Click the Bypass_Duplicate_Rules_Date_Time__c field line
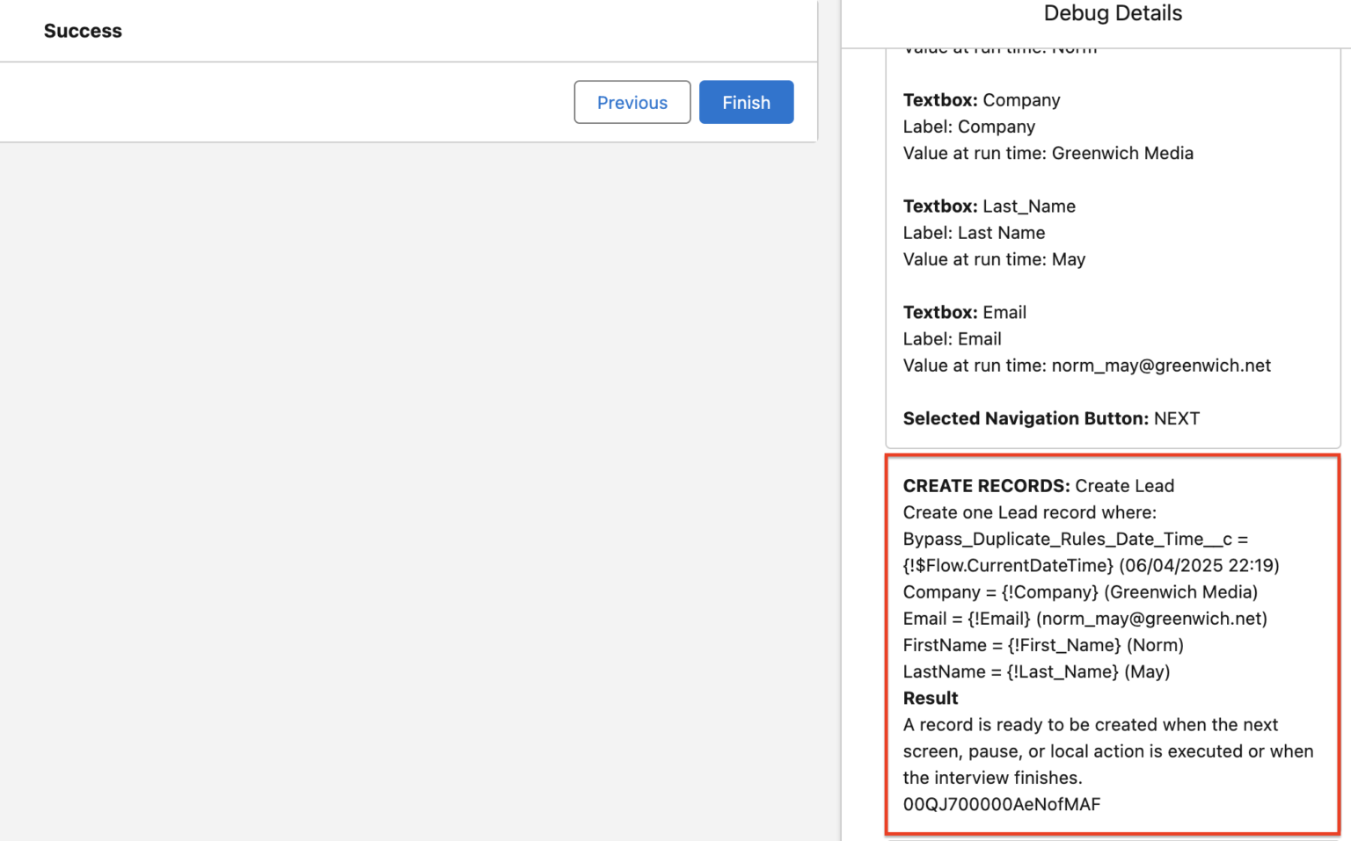The width and height of the screenshot is (1351, 841). (x=1075, y=540)
